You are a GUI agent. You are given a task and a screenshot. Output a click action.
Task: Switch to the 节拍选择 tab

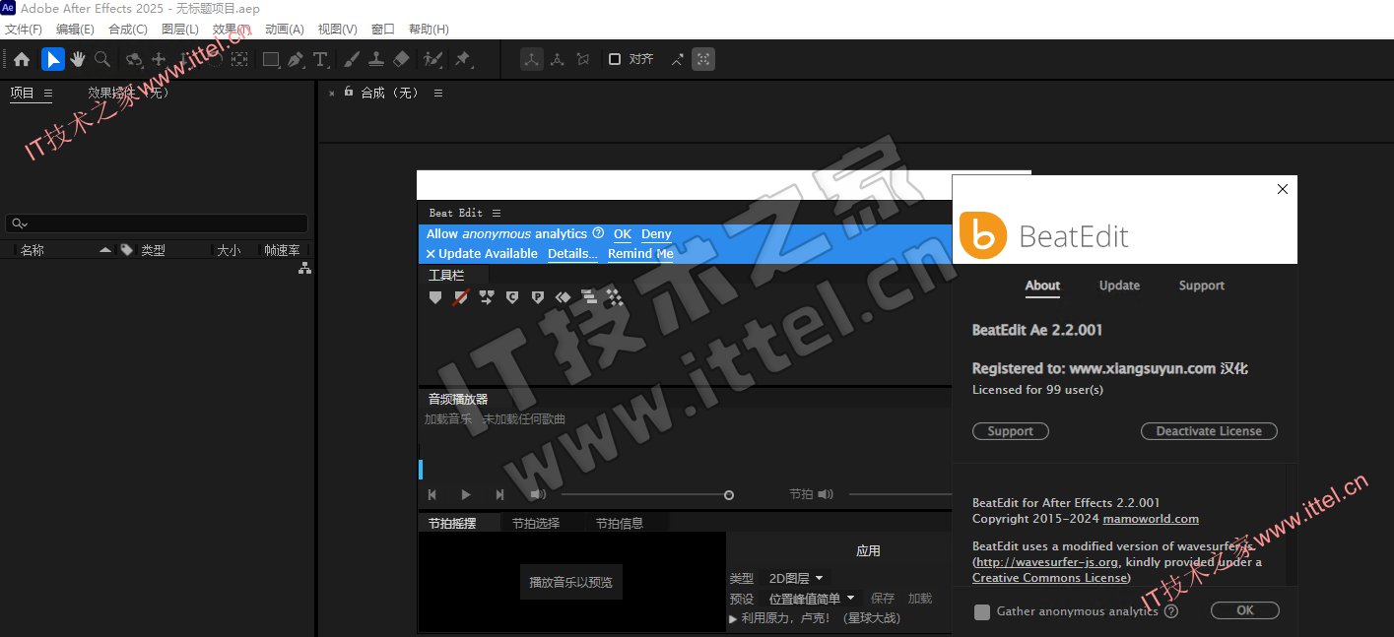536,524
